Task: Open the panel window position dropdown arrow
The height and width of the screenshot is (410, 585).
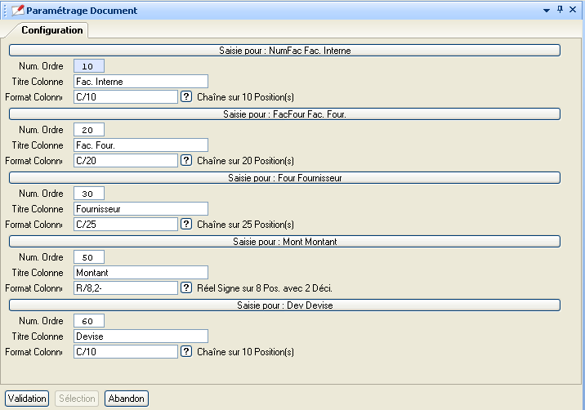Action: point(546,10)
